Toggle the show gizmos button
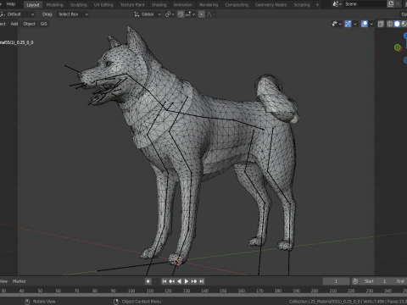Image resolution: width=407 pixels, height=305 pixels. [x=348, y=24]
